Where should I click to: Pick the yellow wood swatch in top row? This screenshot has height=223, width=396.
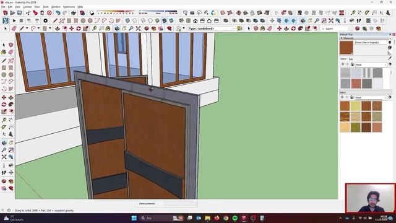click(x=355, y=106)
